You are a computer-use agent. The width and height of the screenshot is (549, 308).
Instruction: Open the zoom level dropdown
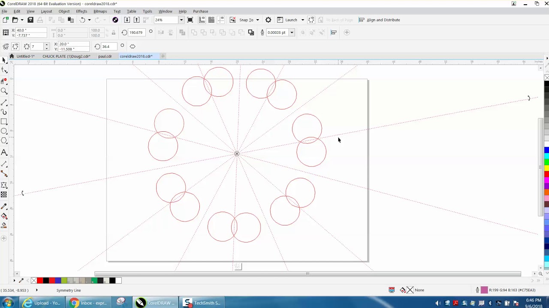(181, 20)
